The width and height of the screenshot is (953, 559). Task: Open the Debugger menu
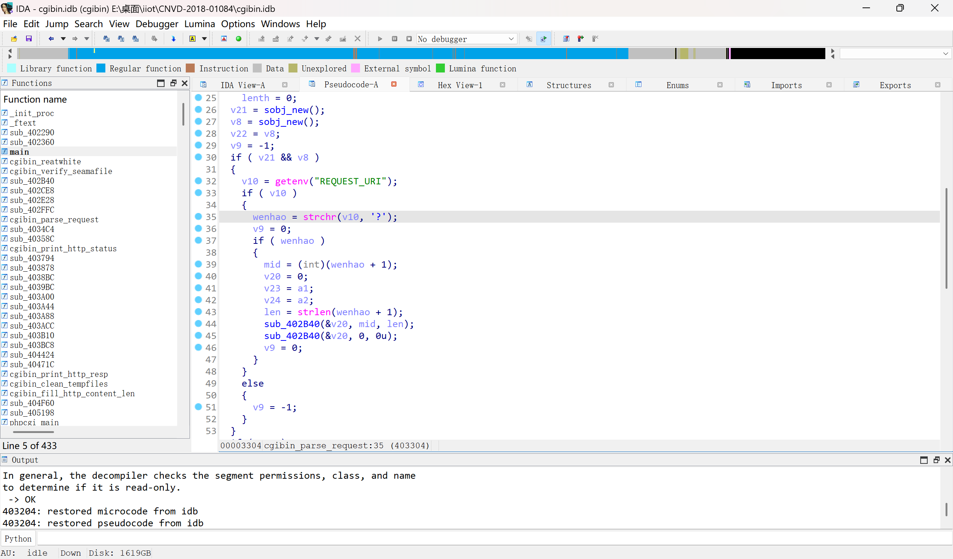(x=157, y=24)
